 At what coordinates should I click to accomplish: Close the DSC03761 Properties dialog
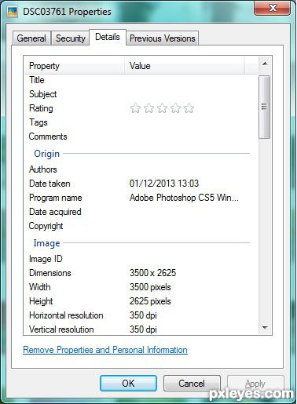(x=272, y=8)
